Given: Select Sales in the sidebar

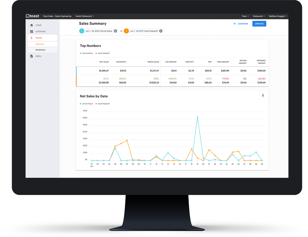Looking at the screenshot, I should 43,38.
